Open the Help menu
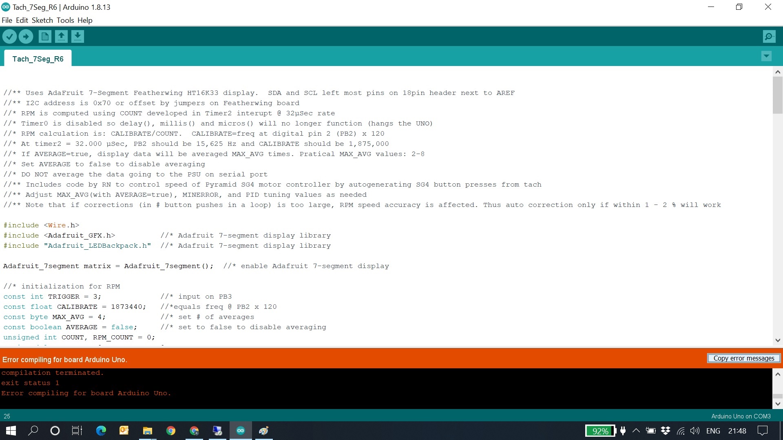783x440 pixels. point(85,20)
